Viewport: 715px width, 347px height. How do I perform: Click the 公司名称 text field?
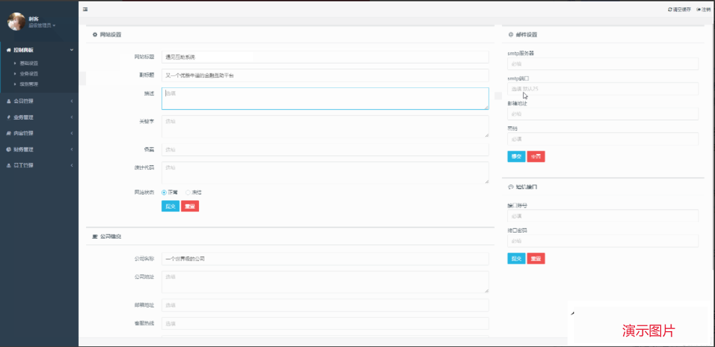tap(325, 258)
